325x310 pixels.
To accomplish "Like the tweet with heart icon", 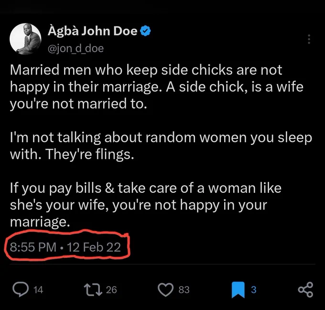I will [x=165, y=289].
